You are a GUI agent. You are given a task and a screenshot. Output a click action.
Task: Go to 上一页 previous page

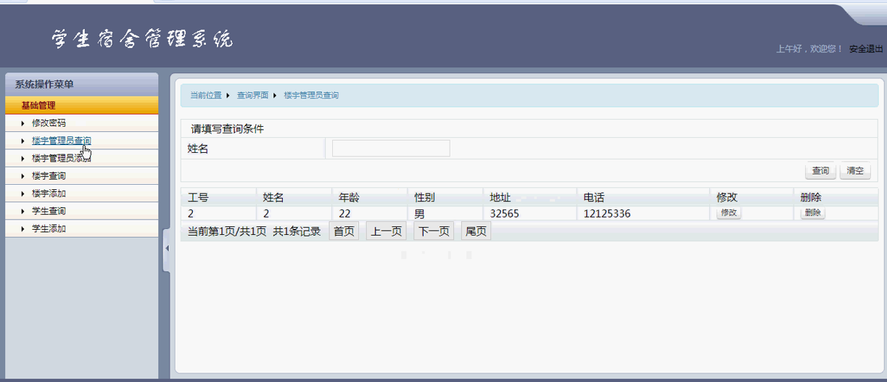386,231
